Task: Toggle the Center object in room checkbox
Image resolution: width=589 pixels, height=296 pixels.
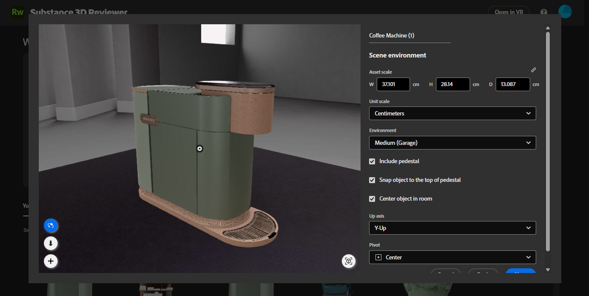Action: coord(372,199)
